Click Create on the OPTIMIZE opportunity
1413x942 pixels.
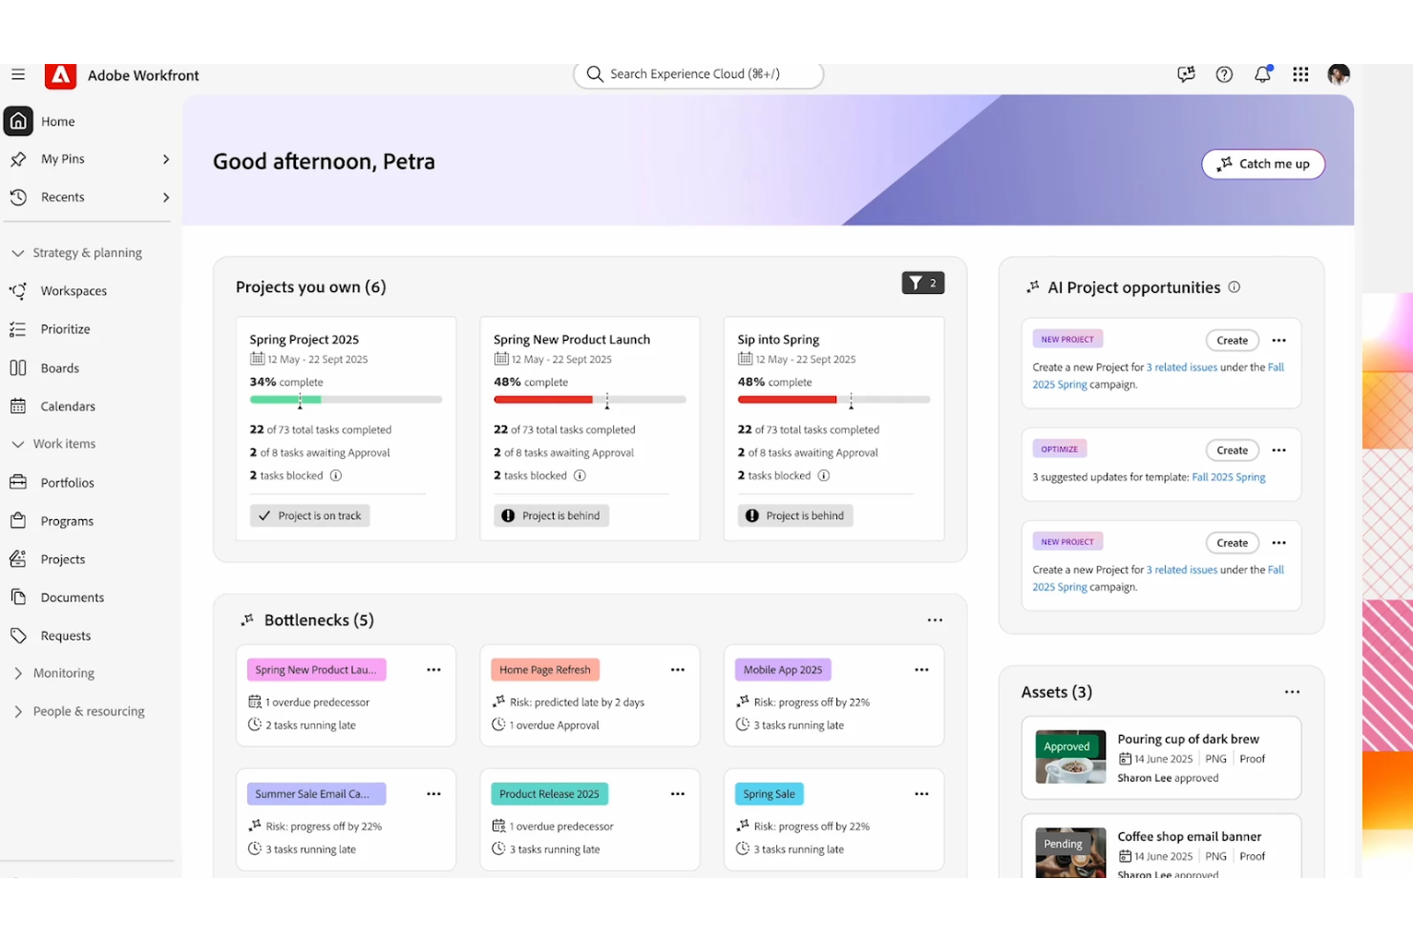1232,450
